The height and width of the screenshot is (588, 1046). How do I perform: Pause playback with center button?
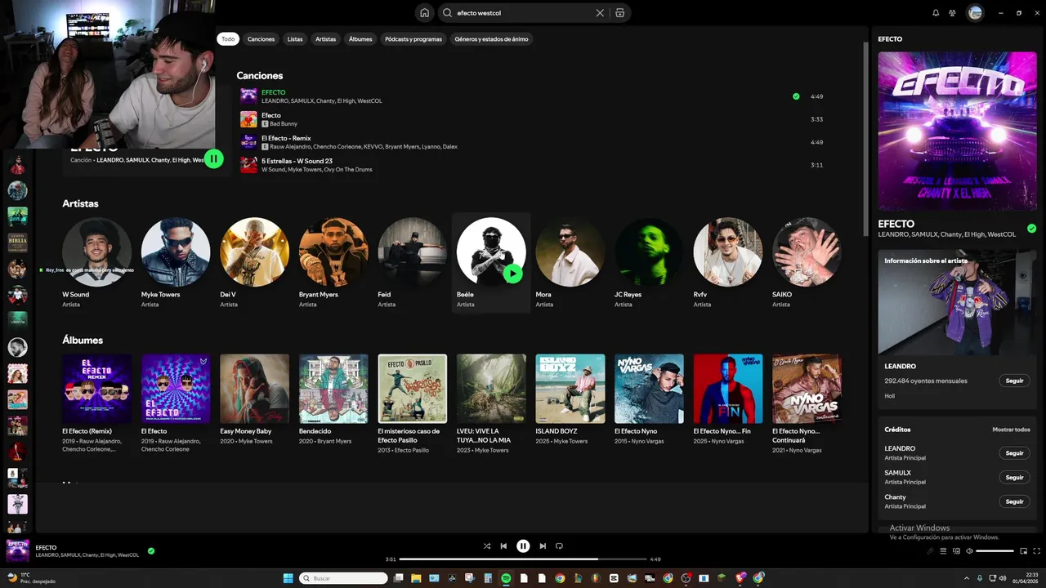point(523,546)
